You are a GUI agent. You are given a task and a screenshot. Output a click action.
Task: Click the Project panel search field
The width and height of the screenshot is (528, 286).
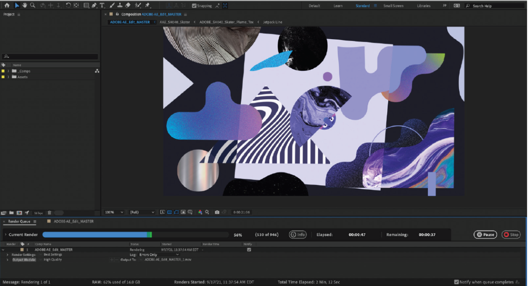point(50,57)
